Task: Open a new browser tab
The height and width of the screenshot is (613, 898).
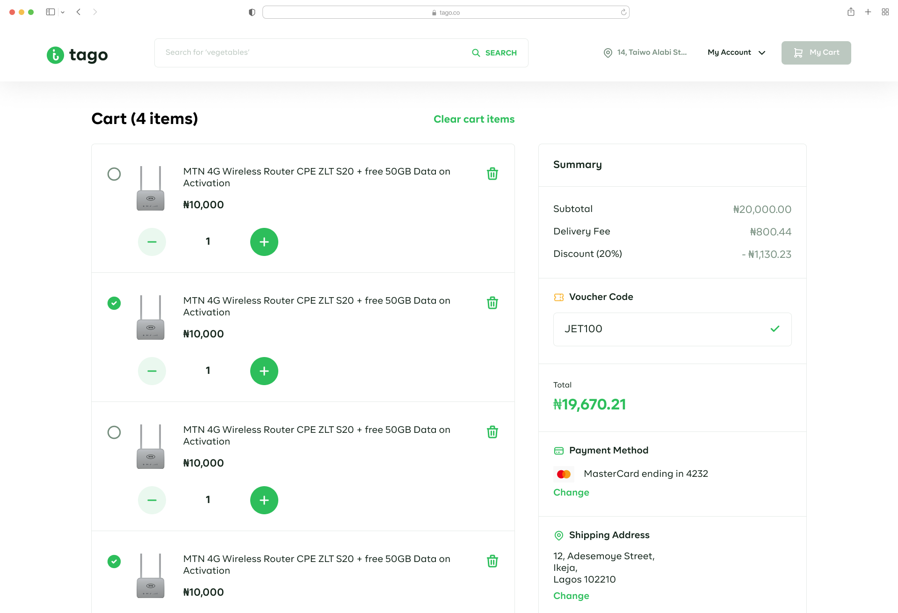Action: [x=868, y=12]
